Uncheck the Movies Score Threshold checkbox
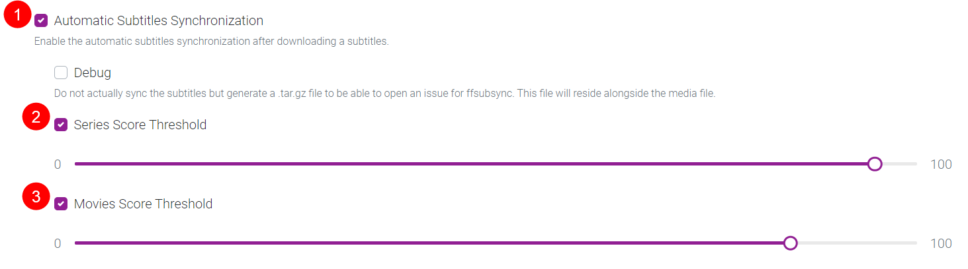This screenshot has width=968, height=269. (61, 204)
